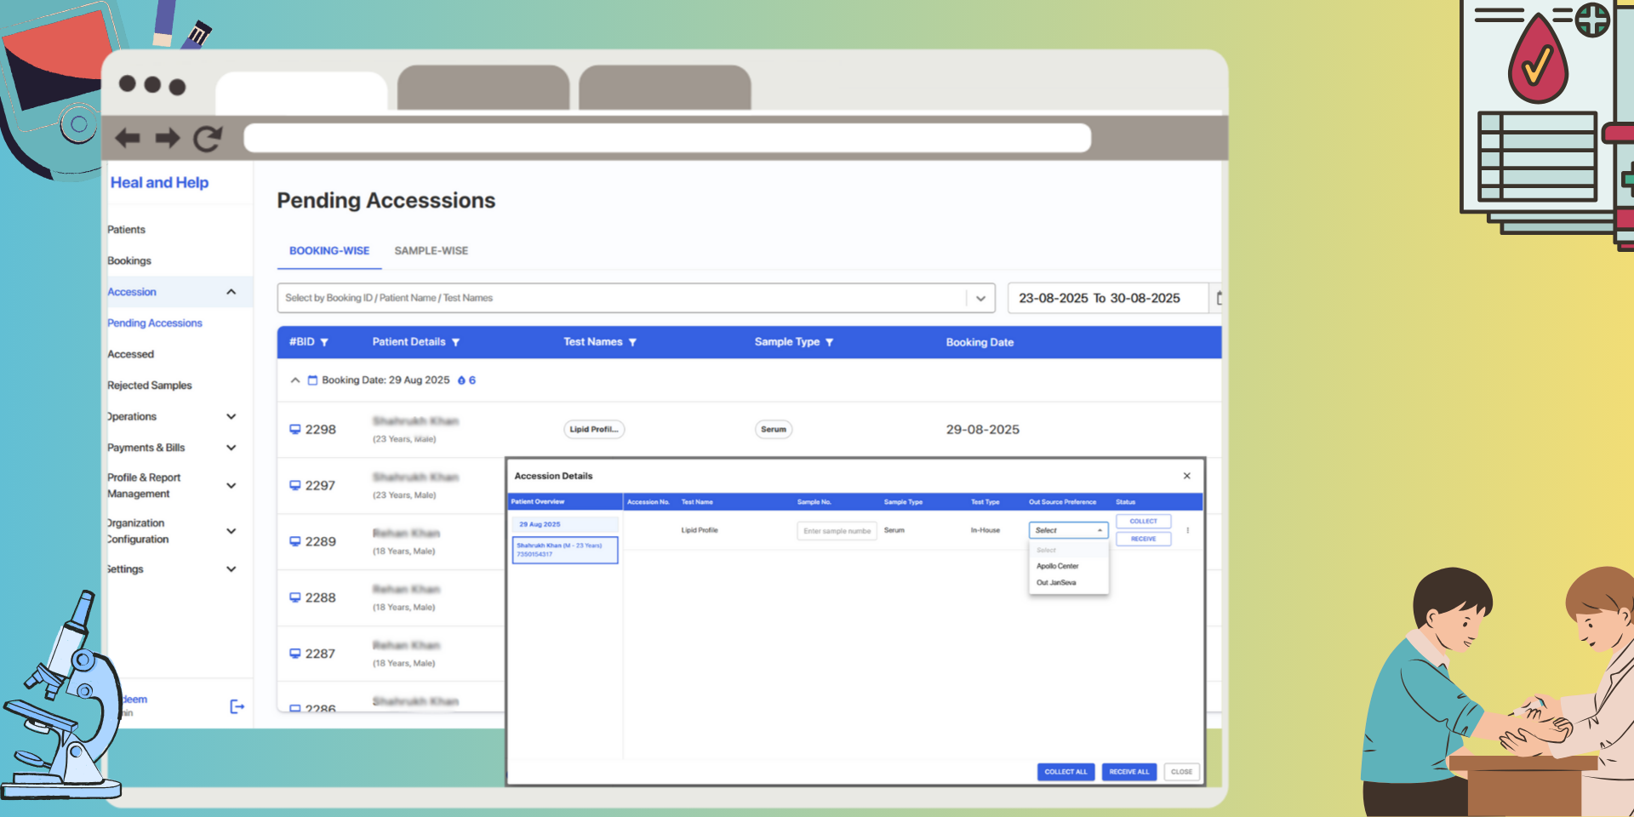Click the browser reload icon
The image size is (1634, 817).
tap(208, 138)
